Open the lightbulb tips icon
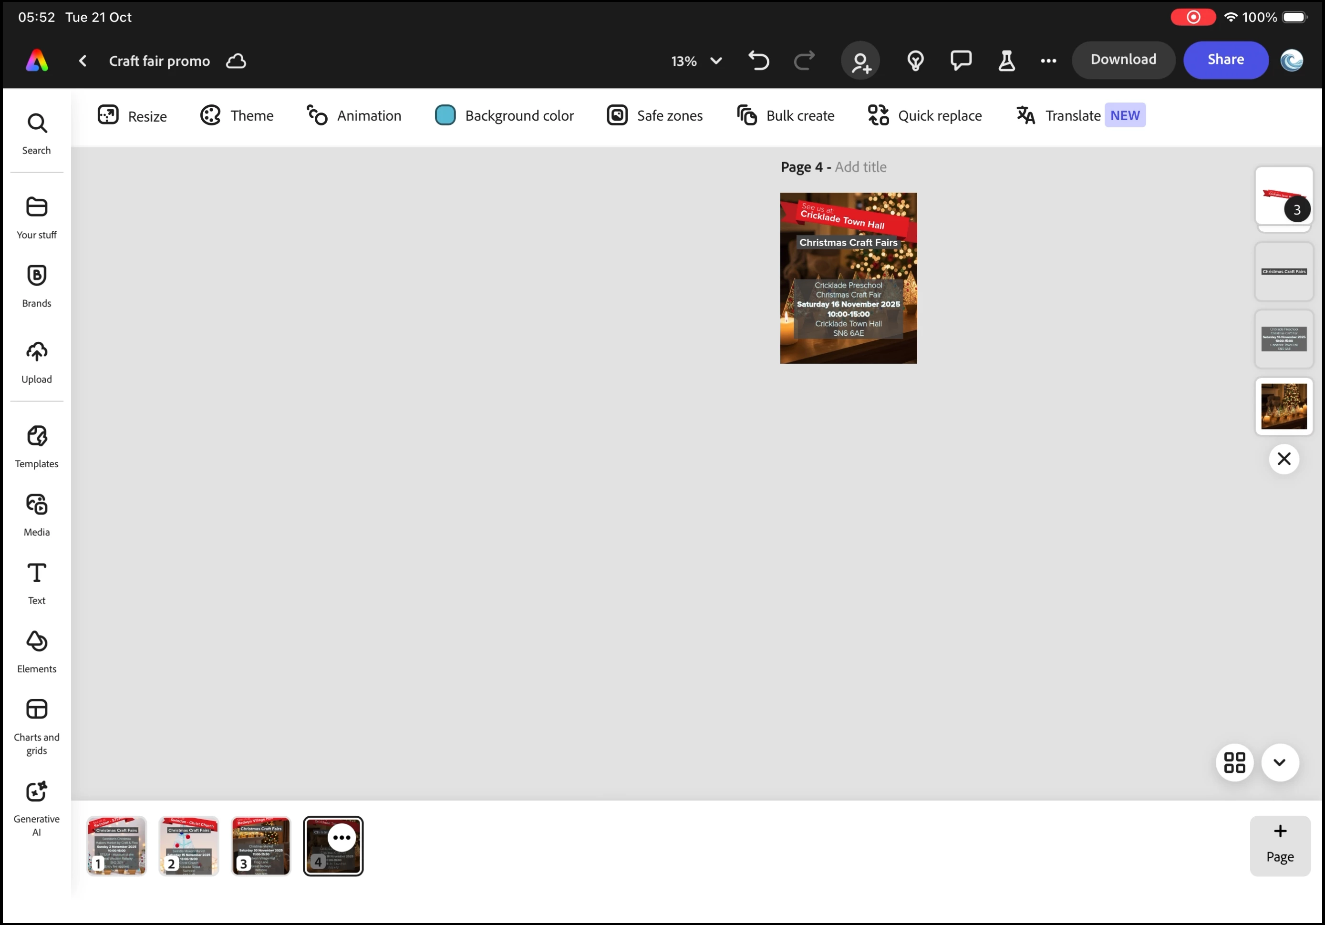1325x925 pixels. click(915, 61)
